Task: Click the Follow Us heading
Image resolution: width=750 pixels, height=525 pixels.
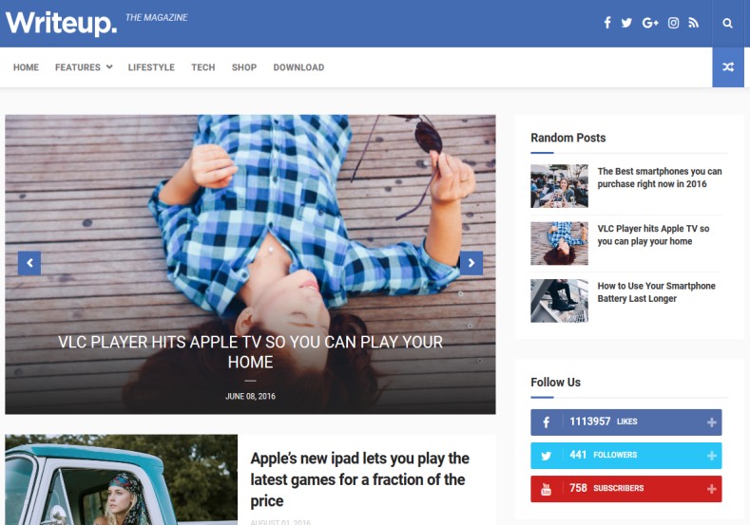Action: click(x=555, y=383)
